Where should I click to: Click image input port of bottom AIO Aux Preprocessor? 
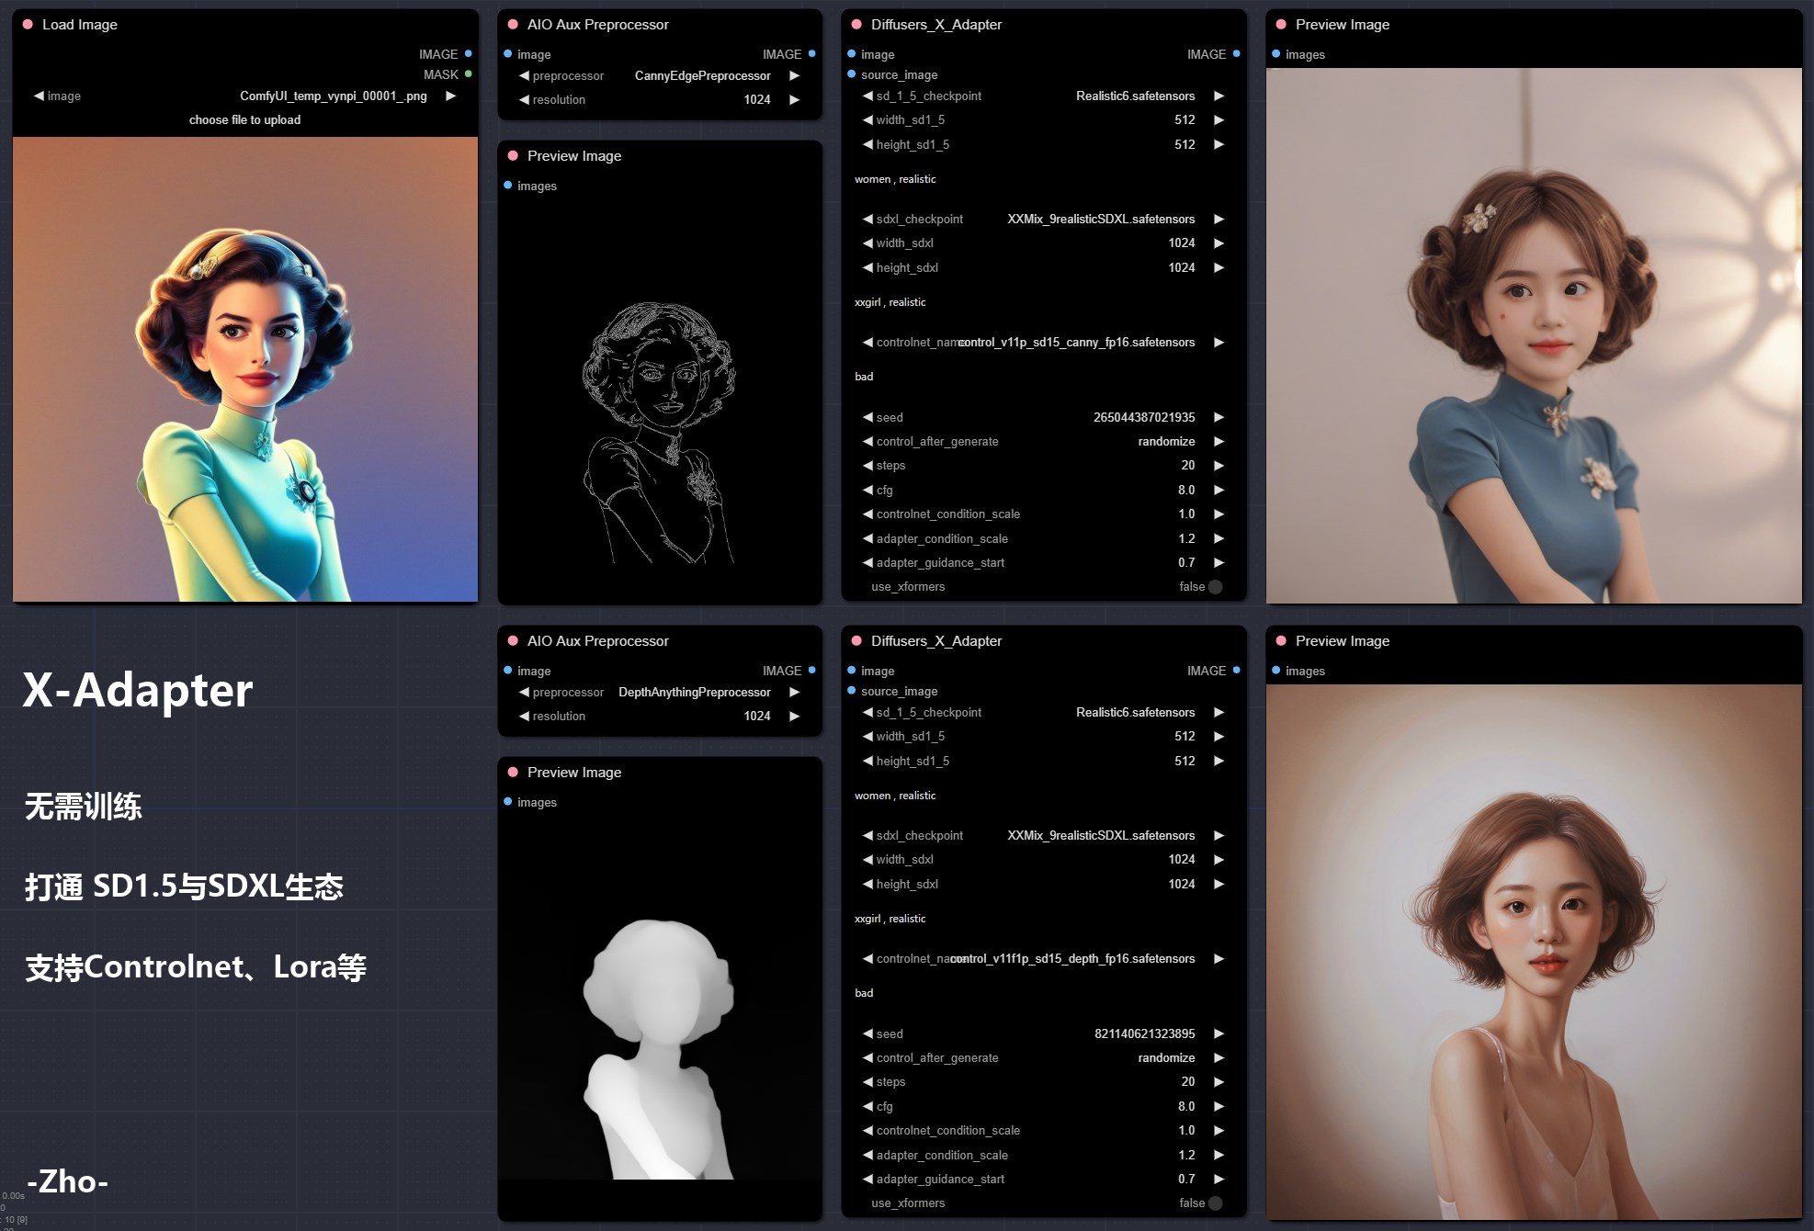508,671
